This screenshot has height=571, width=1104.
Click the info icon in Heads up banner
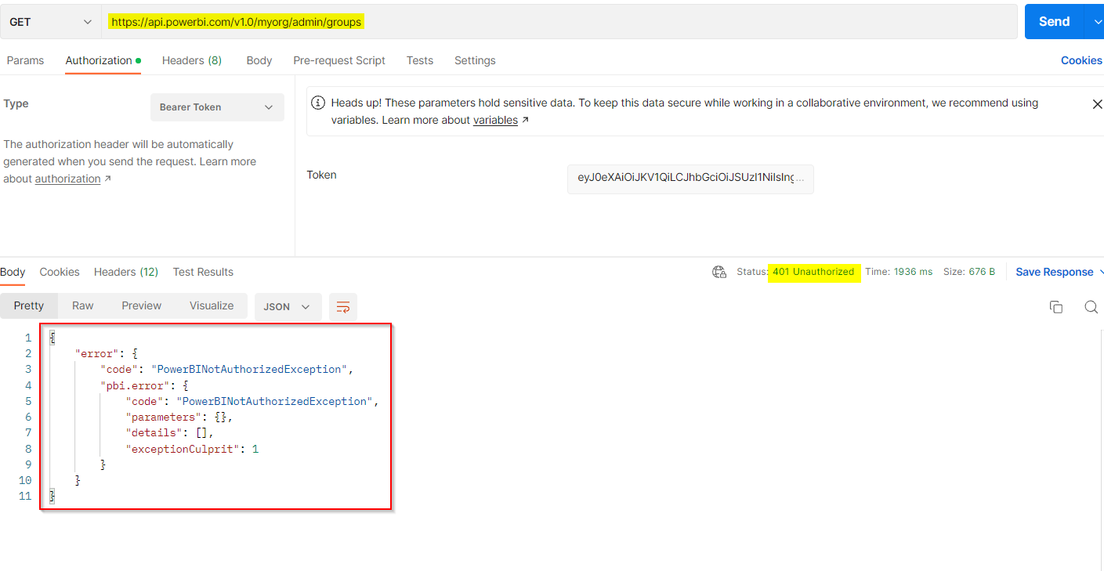coord(318,103)
